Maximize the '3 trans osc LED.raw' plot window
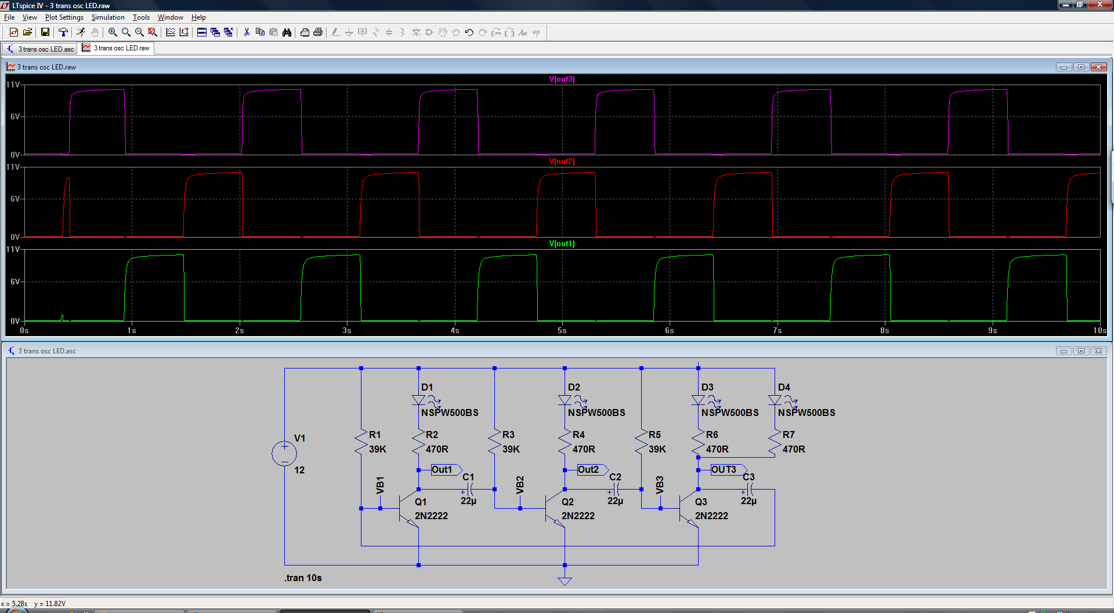 1081,67
